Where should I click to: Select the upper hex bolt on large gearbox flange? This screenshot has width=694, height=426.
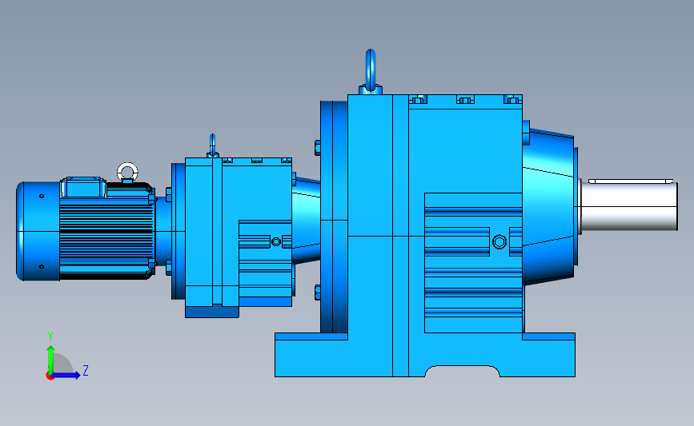(317, 148)
